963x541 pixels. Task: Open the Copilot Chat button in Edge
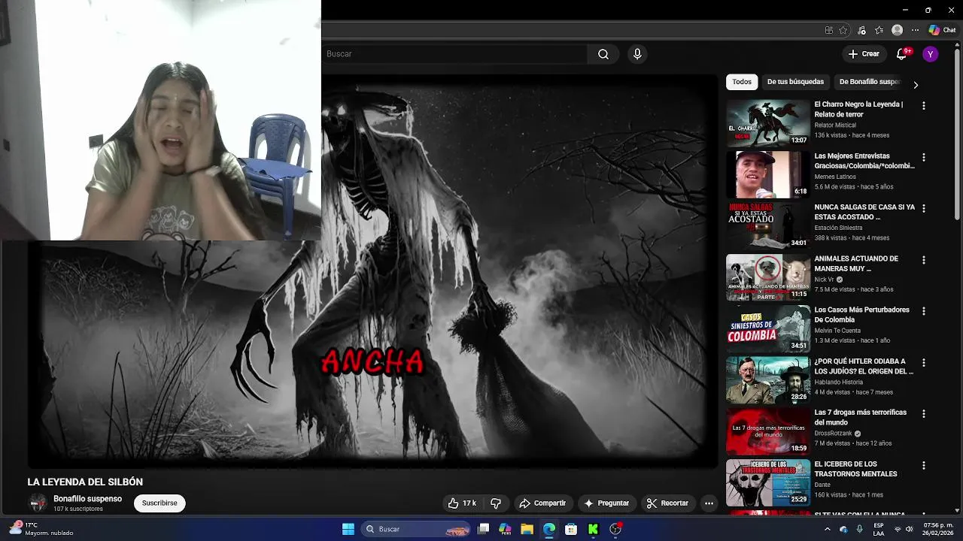point(942,30)
